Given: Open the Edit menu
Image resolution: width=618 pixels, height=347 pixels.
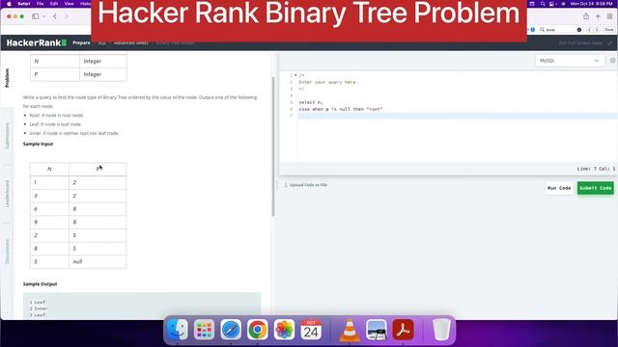Looking at the screenshot, I should click(54, 4).
